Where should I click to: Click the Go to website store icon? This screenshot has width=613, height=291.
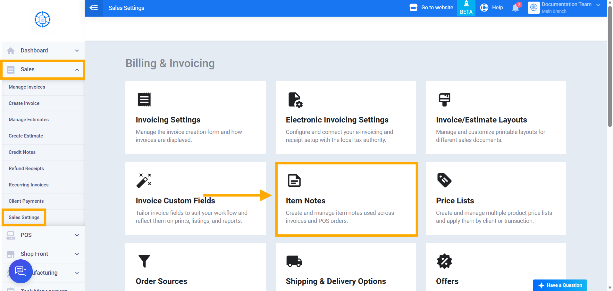(x=414, y=8)
